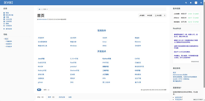Expand the 书籍资料 tree node
Screen dimensions: 205x101
click(x=5, y=41)
